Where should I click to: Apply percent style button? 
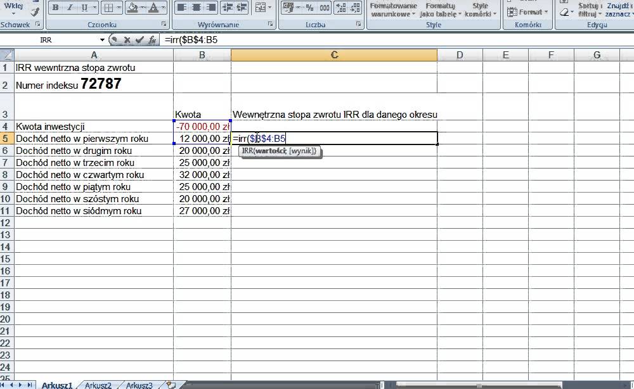pos(310,8)
